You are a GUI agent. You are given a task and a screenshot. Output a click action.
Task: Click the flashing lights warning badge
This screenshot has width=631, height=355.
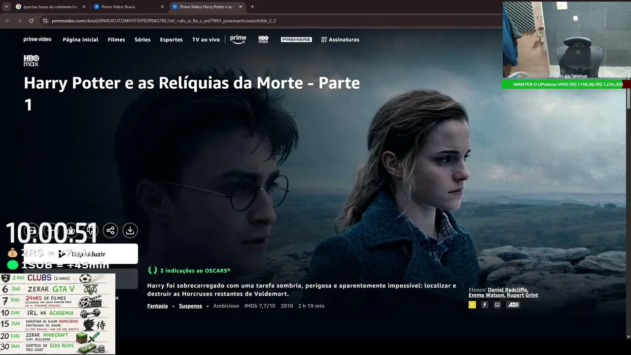tap(485, 305)
